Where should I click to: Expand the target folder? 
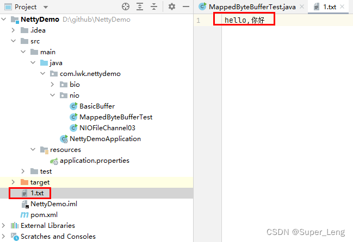13,182
